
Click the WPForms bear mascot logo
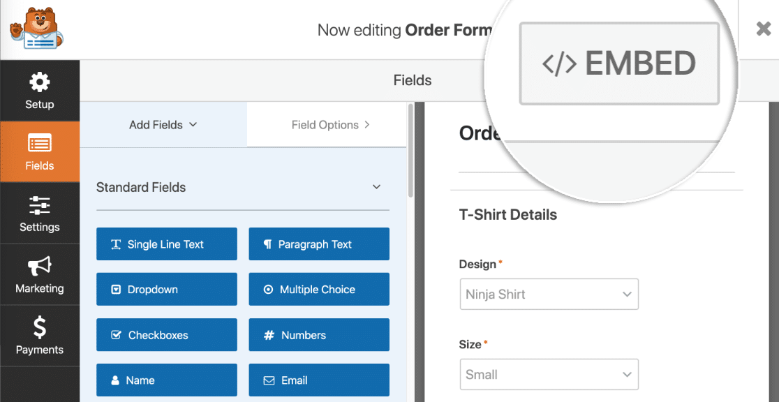click(36, 29)
